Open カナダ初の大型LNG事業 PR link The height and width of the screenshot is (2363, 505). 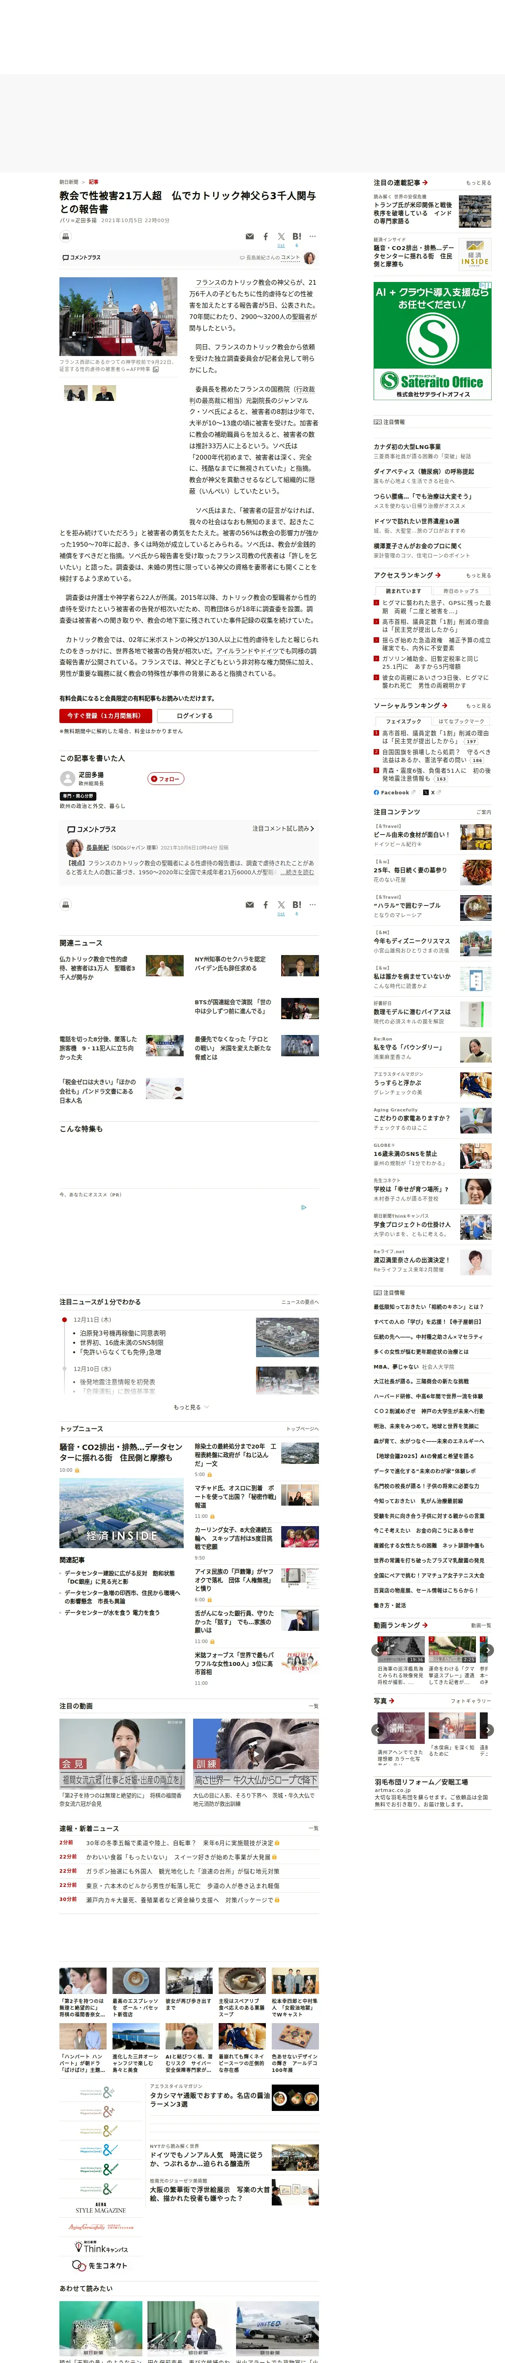tap(407, 447)
